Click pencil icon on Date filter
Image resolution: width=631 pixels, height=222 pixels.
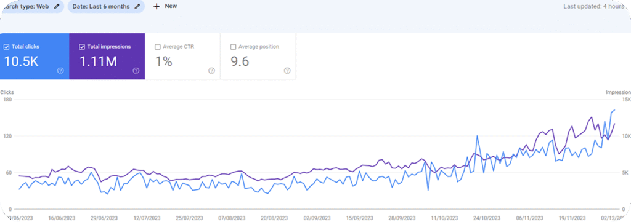click(x=137, y=6)
